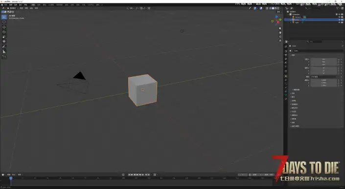
Task: Select the Scale tool
Action: coord(4,37)
